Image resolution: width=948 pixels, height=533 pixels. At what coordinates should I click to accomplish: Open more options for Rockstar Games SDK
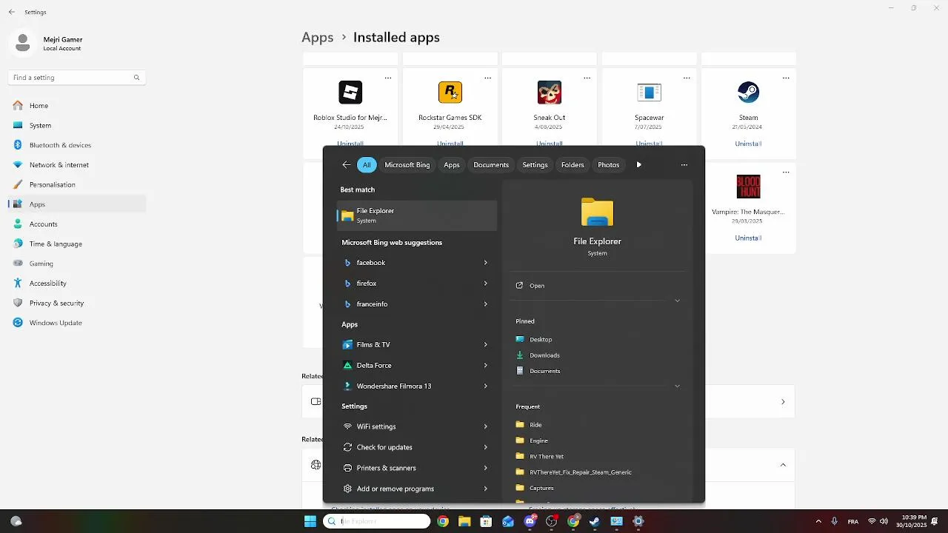click(487, 78)
